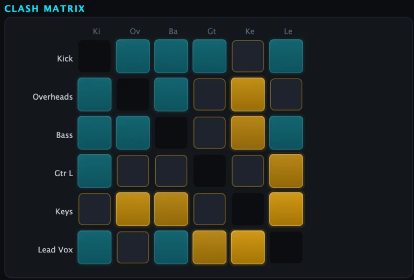This screenshot has height=280, width=414.
Task: Click the Overheads row Le column outlined cell
Action: 286,94
